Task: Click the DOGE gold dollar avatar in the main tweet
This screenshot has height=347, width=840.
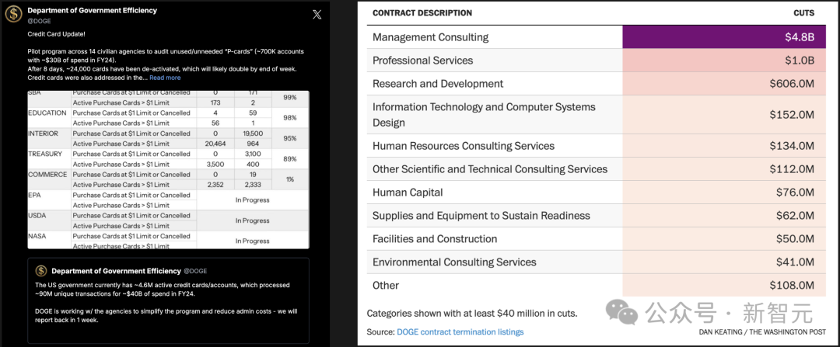Action: click(13, 14)
